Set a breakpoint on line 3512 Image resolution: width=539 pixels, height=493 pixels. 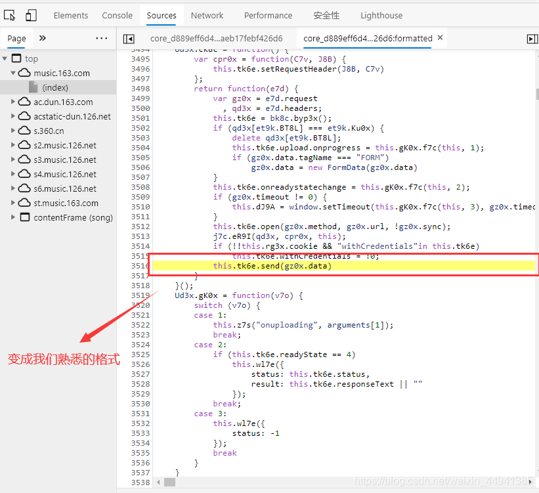coord(140,226)
